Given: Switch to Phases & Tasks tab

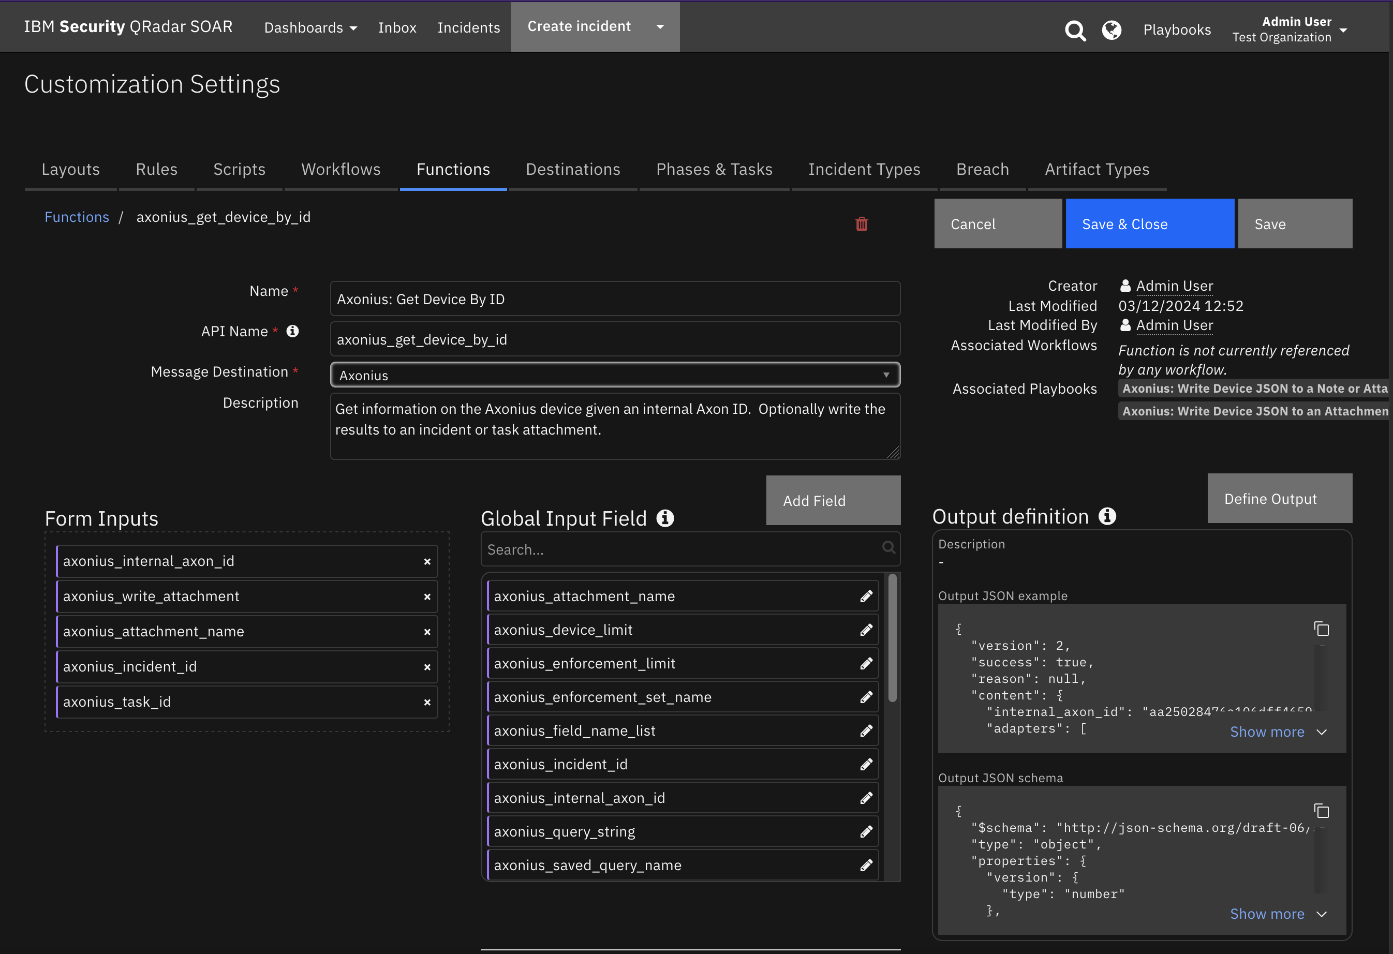Looking at the screenshot, I should click(x=714, y=170).
